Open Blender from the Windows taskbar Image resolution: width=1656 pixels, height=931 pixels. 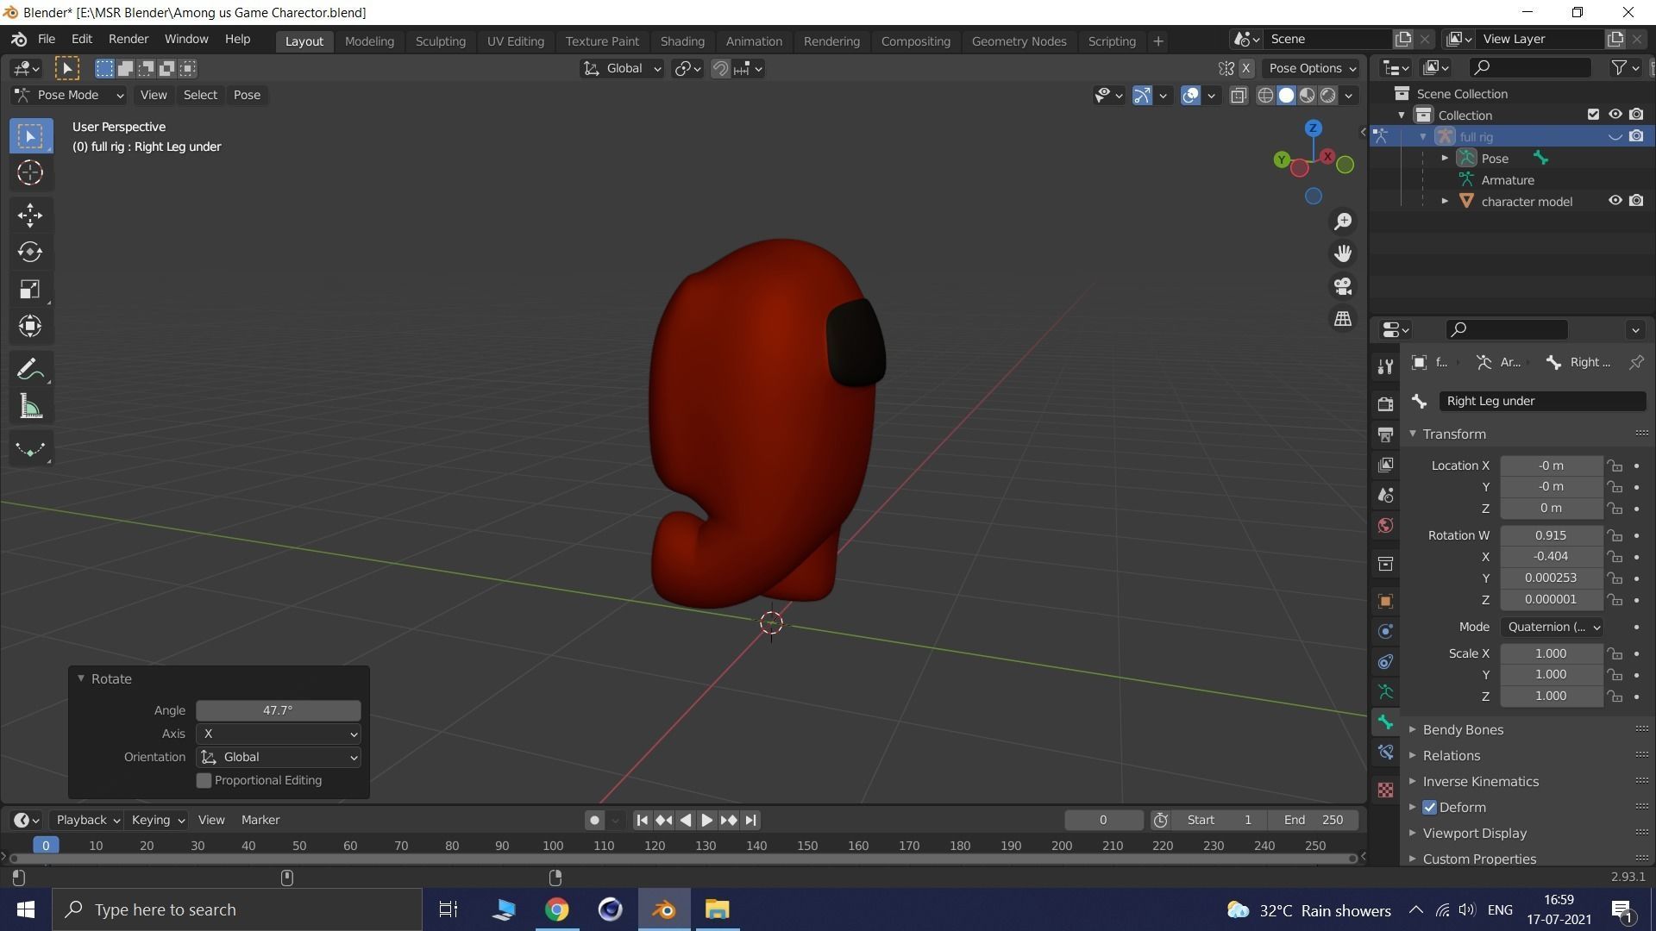664,909
